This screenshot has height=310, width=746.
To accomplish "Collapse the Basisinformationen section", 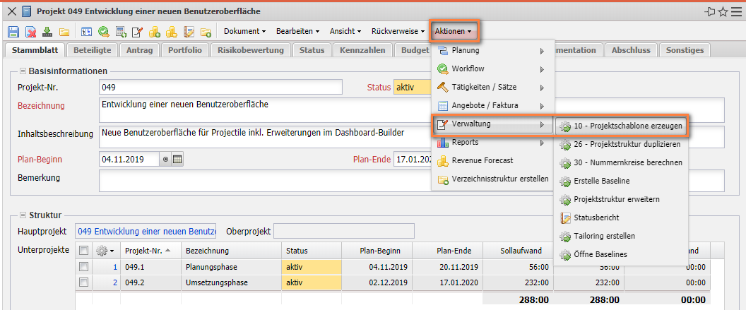I will click(x=23, y=71).
